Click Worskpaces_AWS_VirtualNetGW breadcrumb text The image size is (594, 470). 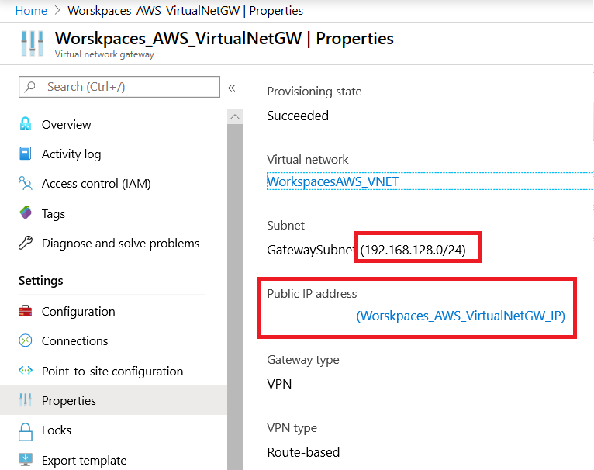pos(154,11)
